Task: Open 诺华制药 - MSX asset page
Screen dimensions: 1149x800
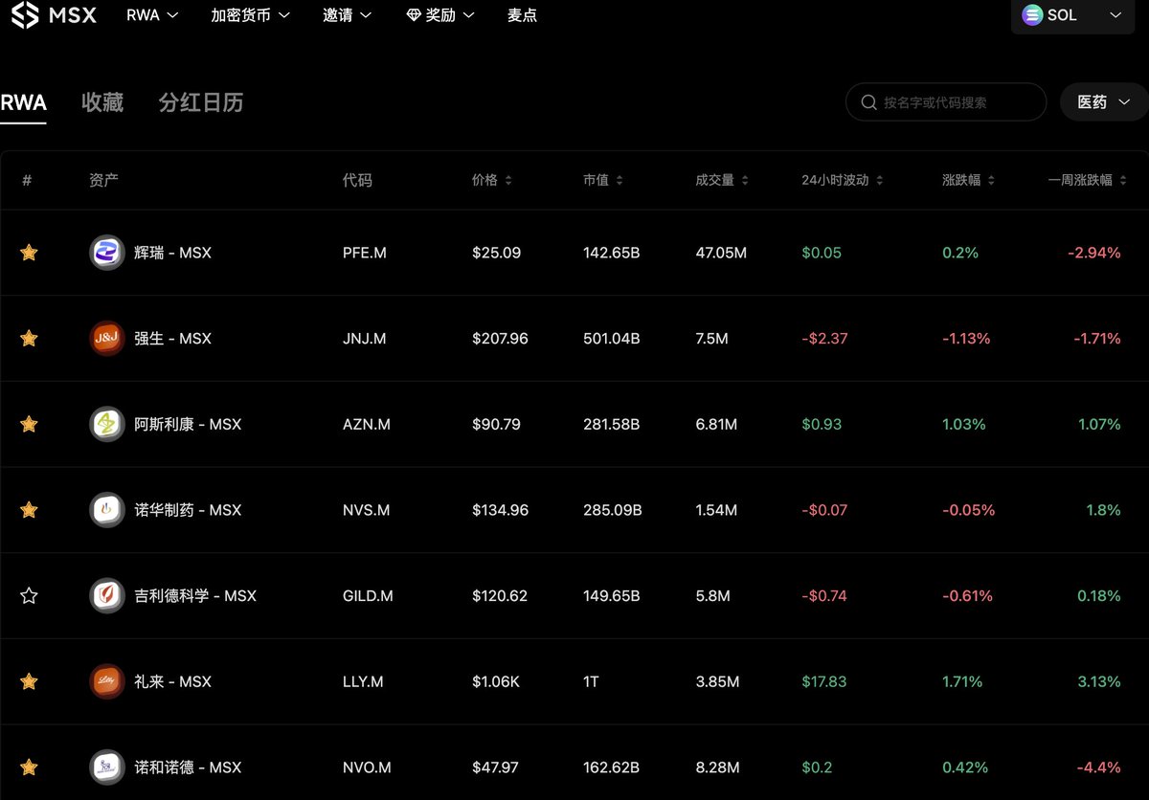Action: 188,510
